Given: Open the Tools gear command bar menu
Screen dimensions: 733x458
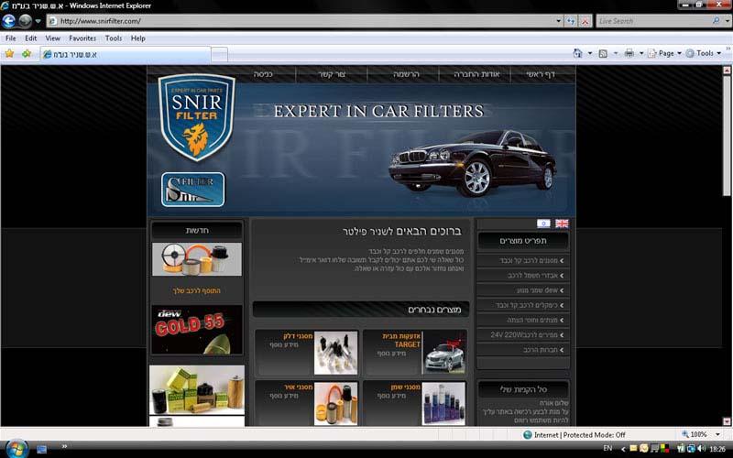Looking at the screenshot, I should click(704, 53).
